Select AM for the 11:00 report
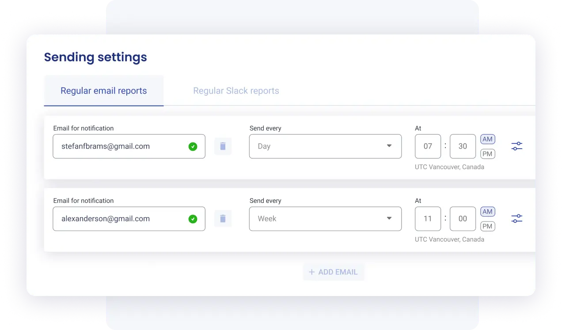This screenshot has height=330, width=562. coord(487,212)
